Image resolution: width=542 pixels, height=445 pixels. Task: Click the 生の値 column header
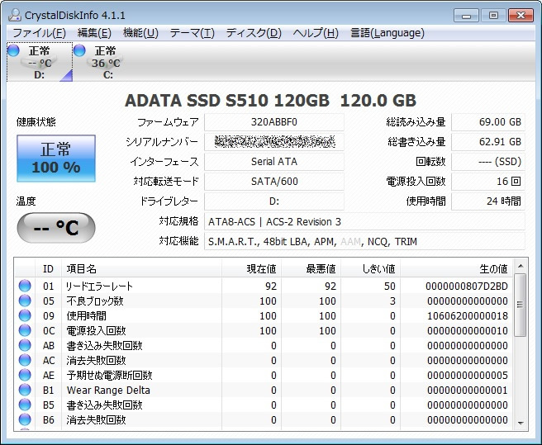coord(456,268)
